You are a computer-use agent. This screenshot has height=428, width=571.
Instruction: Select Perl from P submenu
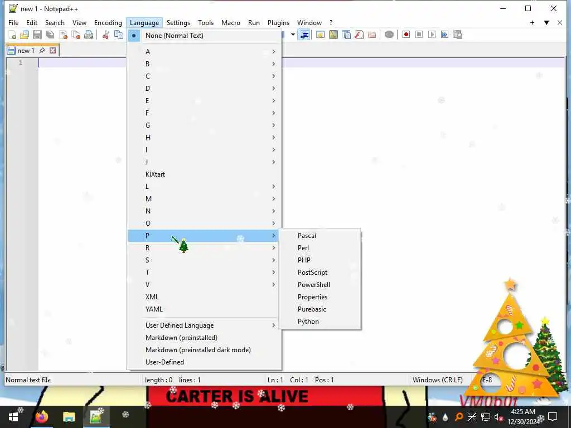(320, 248)
